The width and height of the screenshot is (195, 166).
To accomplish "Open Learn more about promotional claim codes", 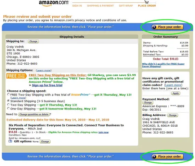I will click(x=173, y=85).
